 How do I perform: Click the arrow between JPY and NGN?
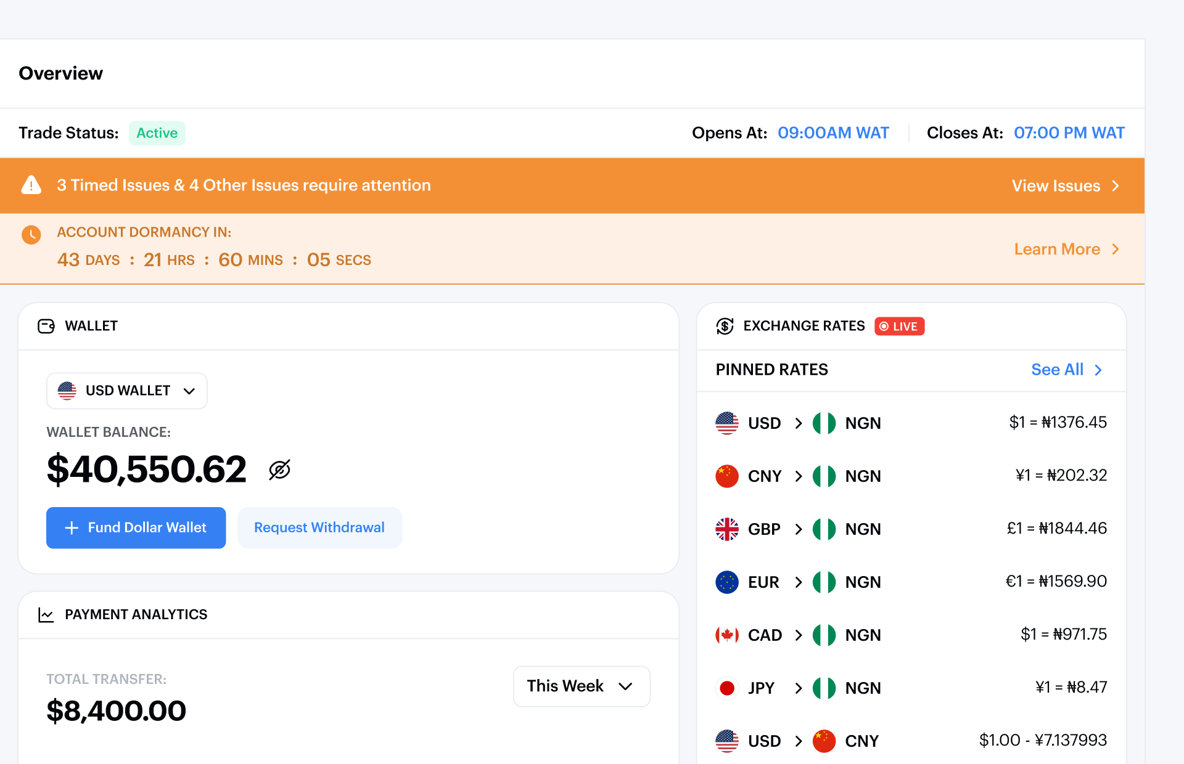pos(799,688)
